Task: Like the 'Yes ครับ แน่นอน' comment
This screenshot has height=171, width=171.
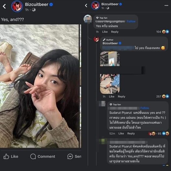Action: (105, 32)
